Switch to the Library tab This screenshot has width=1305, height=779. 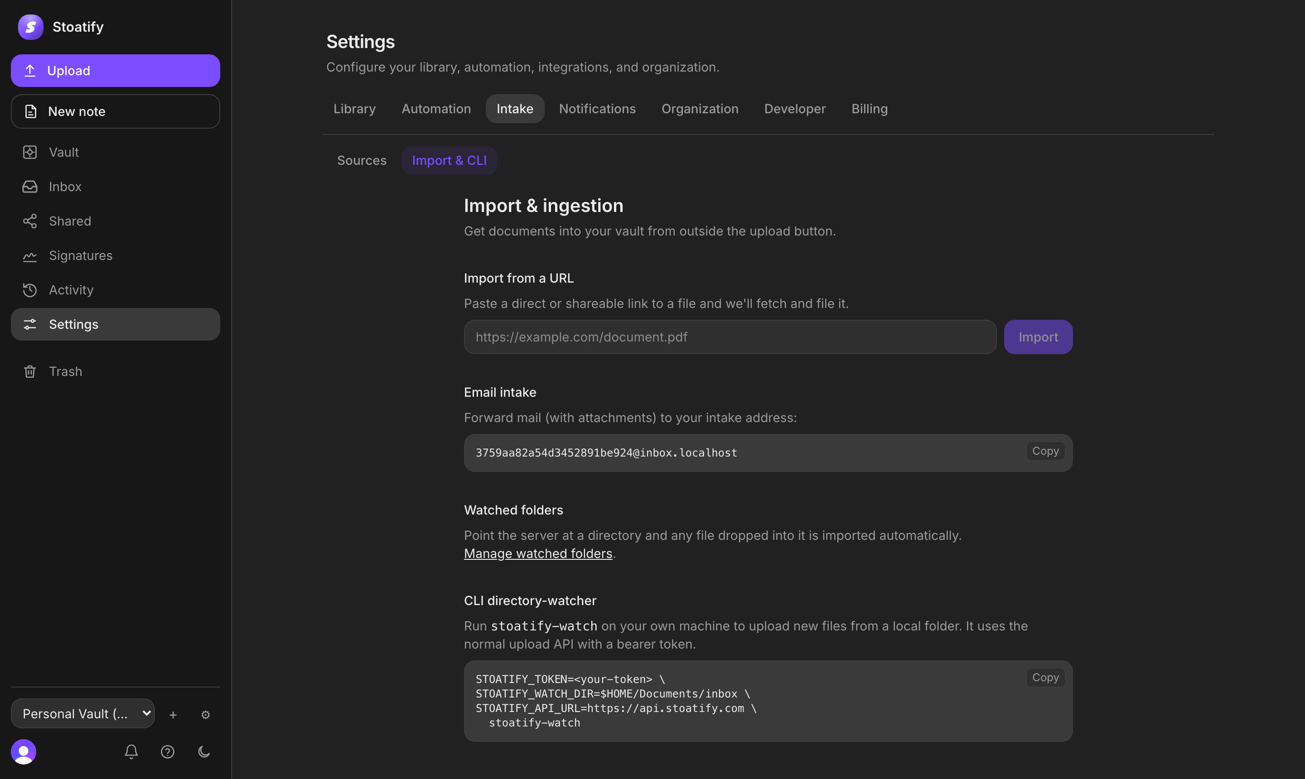(x=354, y=109)
